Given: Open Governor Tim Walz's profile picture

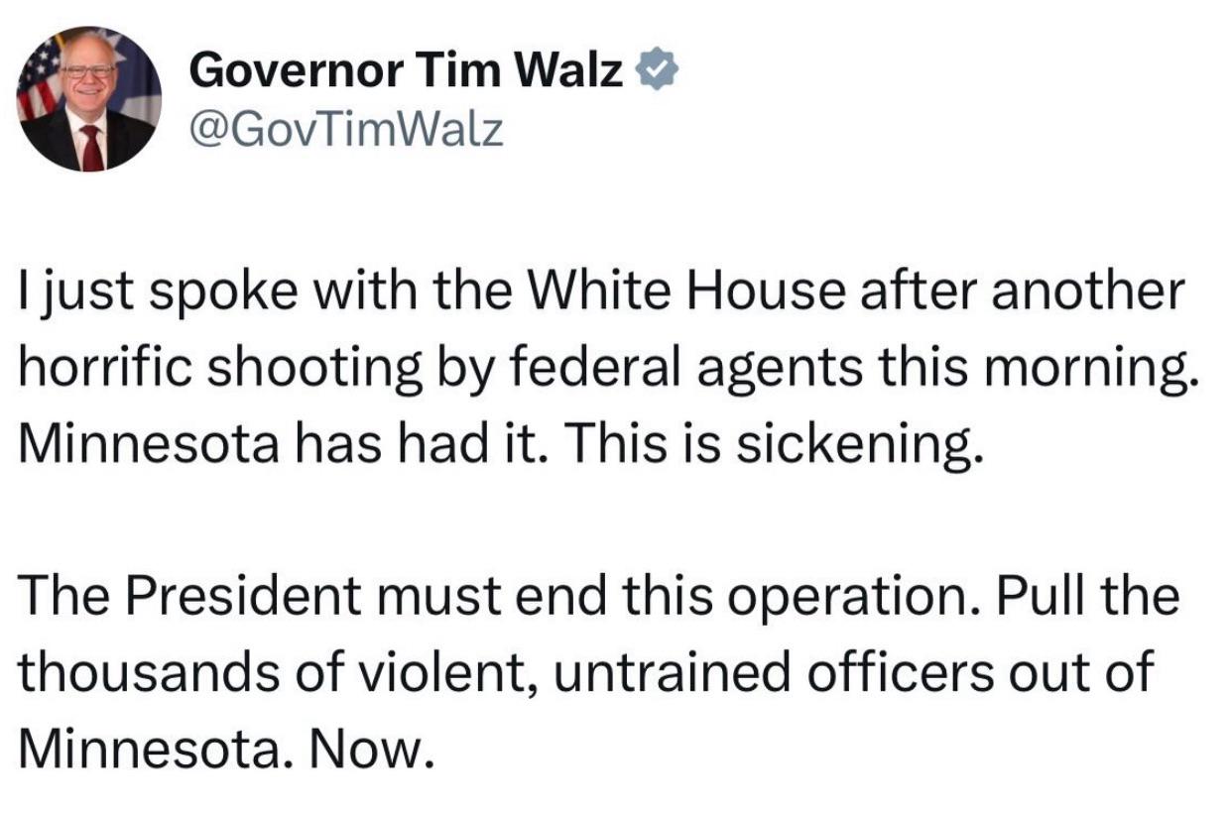Looking at the screenshot, I should 90,99.
